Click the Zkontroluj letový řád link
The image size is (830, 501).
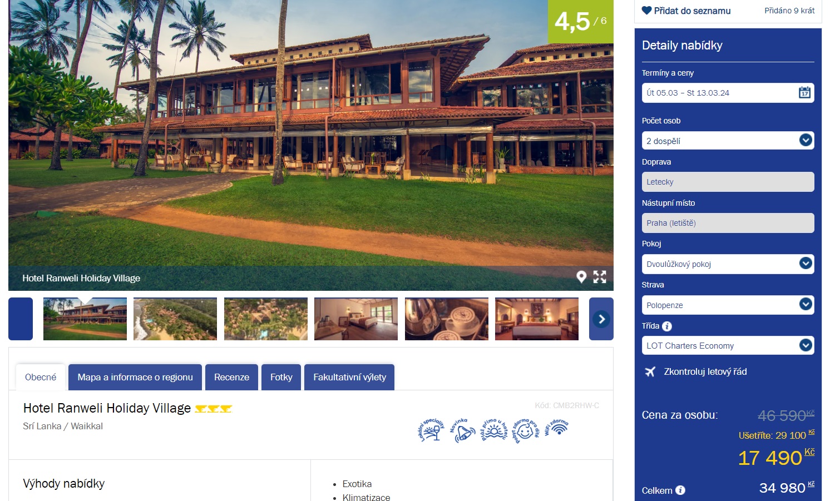[x=705, y=371]
